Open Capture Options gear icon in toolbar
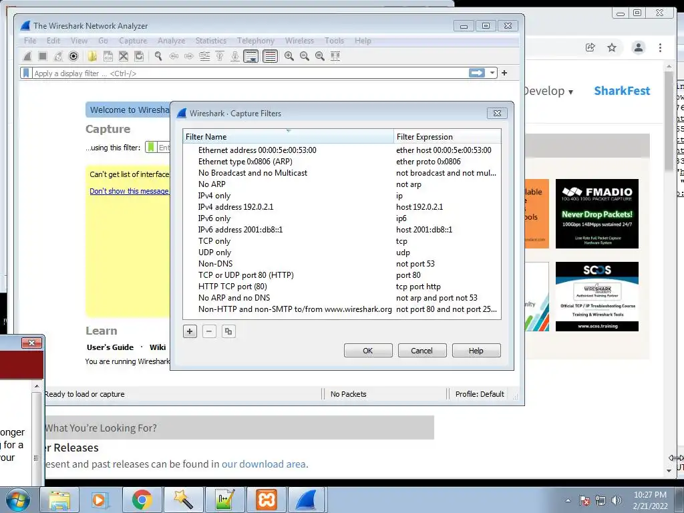Image resolution: width=684 pixels, height=513 pixels. [73, 56]
